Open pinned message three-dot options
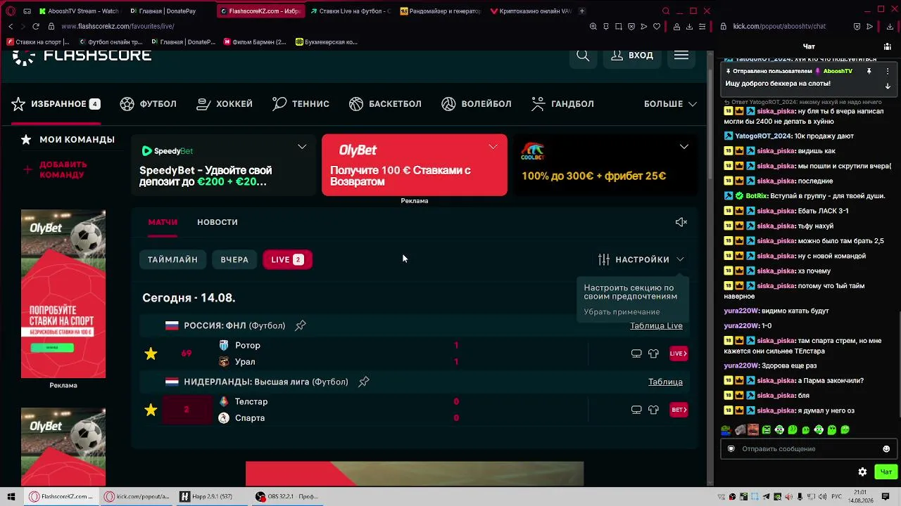 click(x=888, y=71)
